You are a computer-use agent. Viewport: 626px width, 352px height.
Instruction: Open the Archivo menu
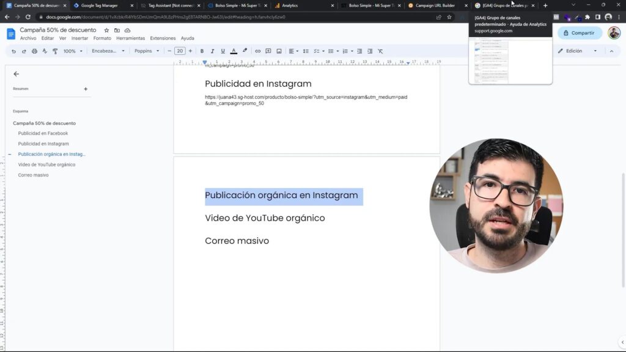28,38
